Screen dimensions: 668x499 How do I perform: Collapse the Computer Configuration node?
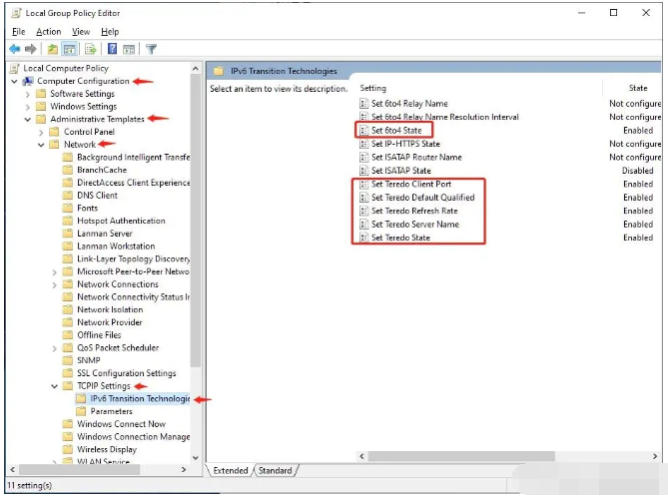14,81
